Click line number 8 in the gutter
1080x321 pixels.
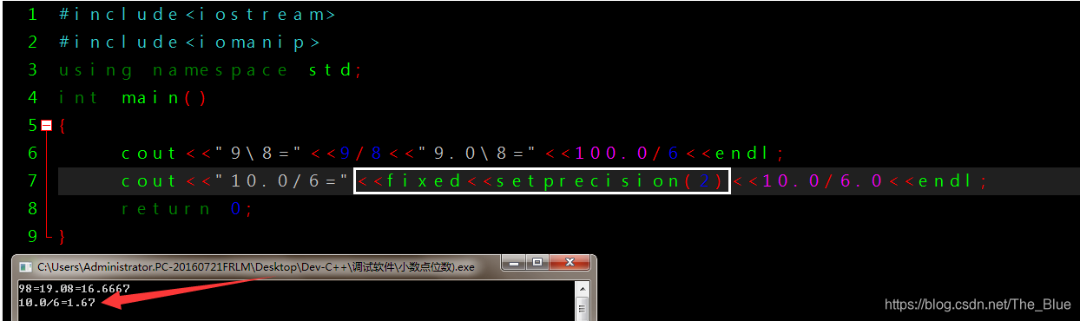point(33,209)
